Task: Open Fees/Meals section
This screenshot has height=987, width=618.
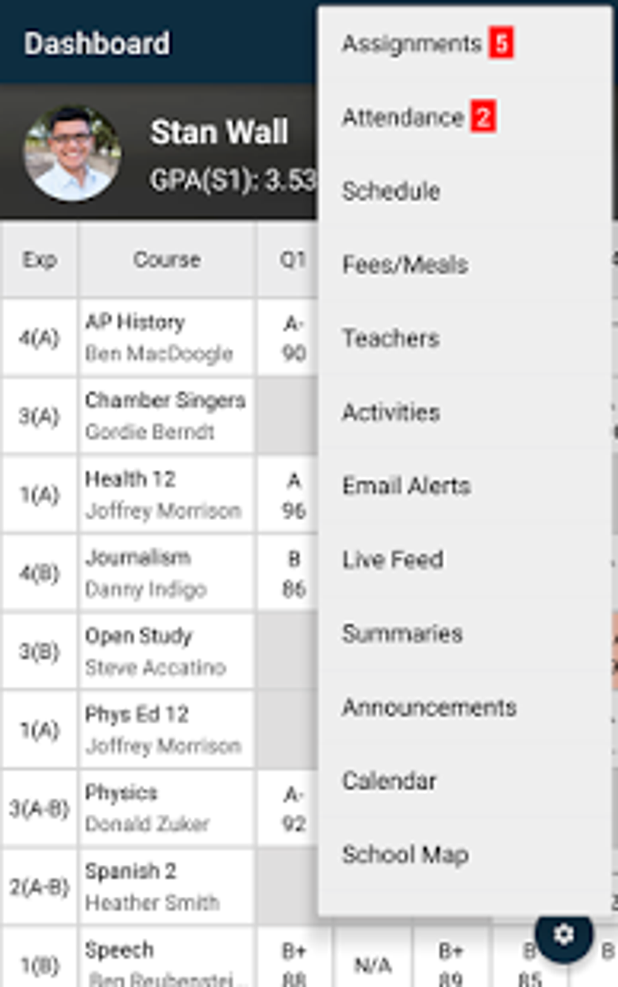Action: [x=406, y=264]
